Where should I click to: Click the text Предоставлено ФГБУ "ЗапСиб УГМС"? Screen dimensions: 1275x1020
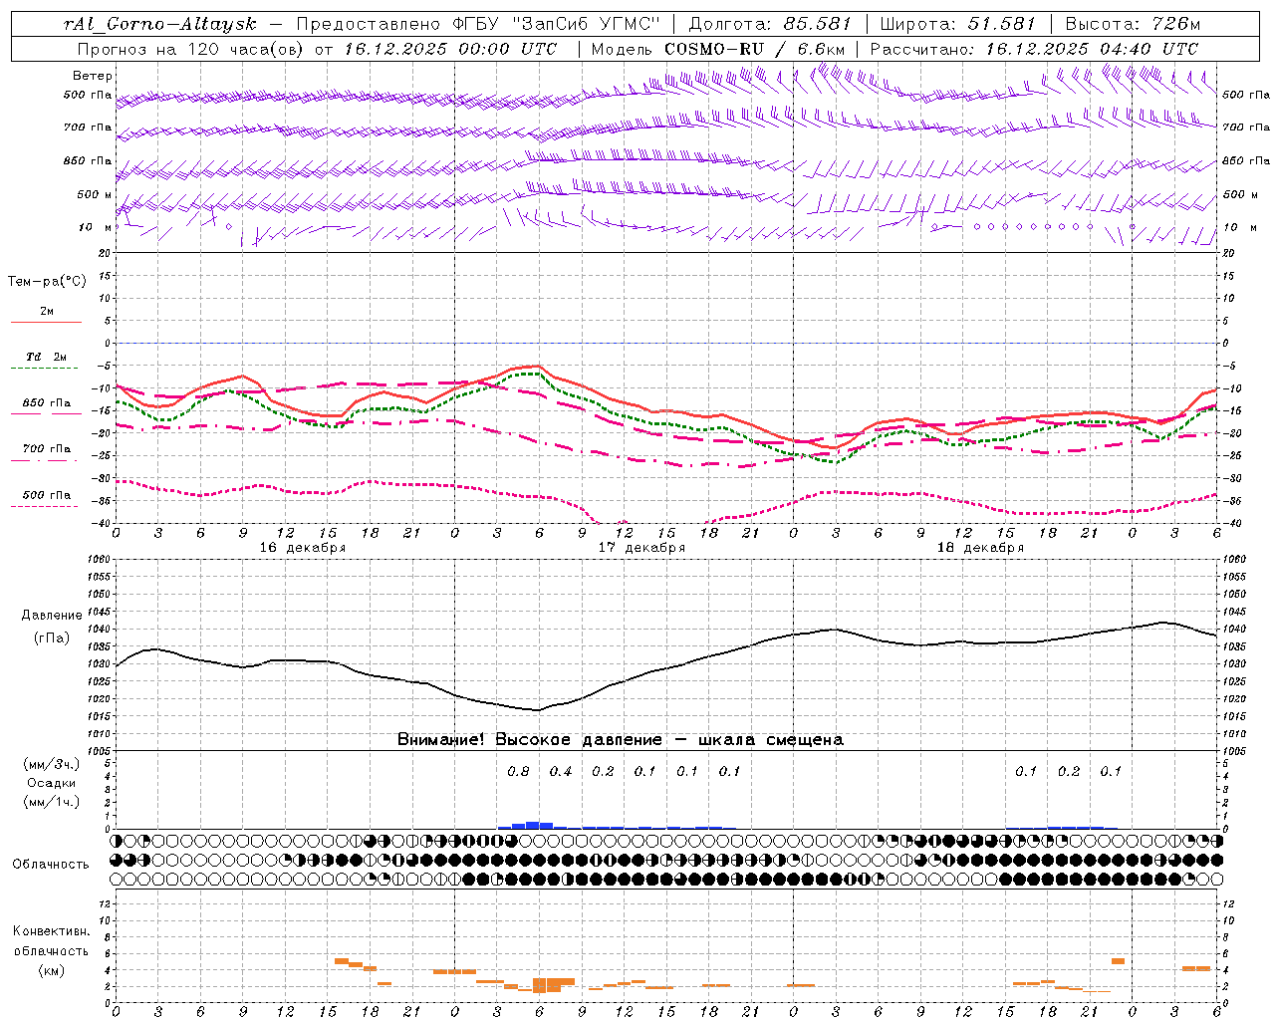pyautogui.click(x=479, y=24)
